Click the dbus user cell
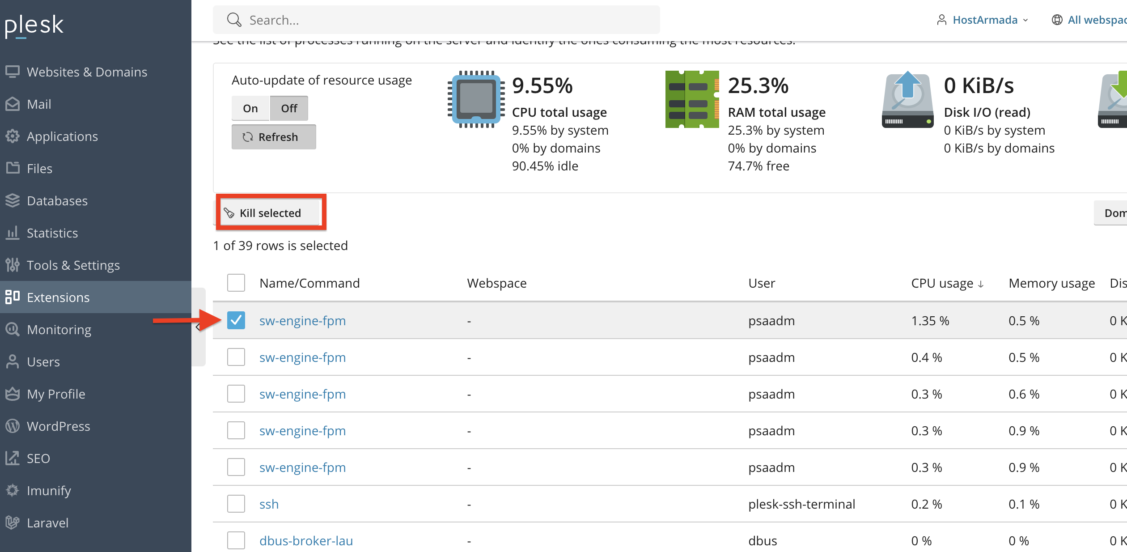The image size is (1127, 552). 763,541
